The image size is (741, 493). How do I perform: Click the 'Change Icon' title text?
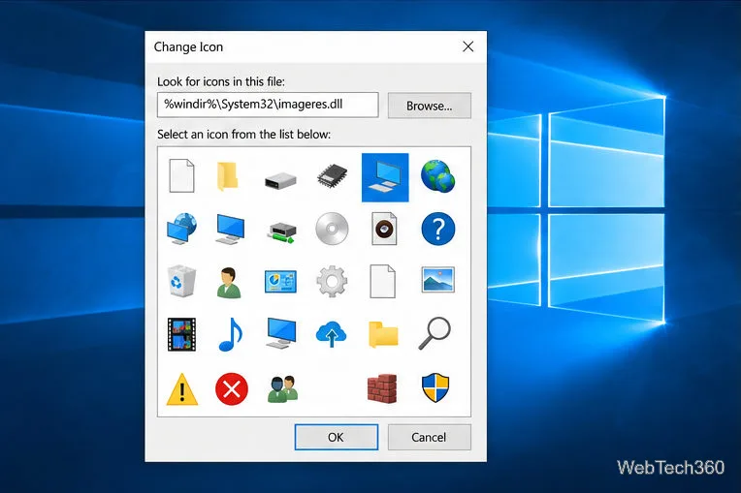[x=188, y=47]
